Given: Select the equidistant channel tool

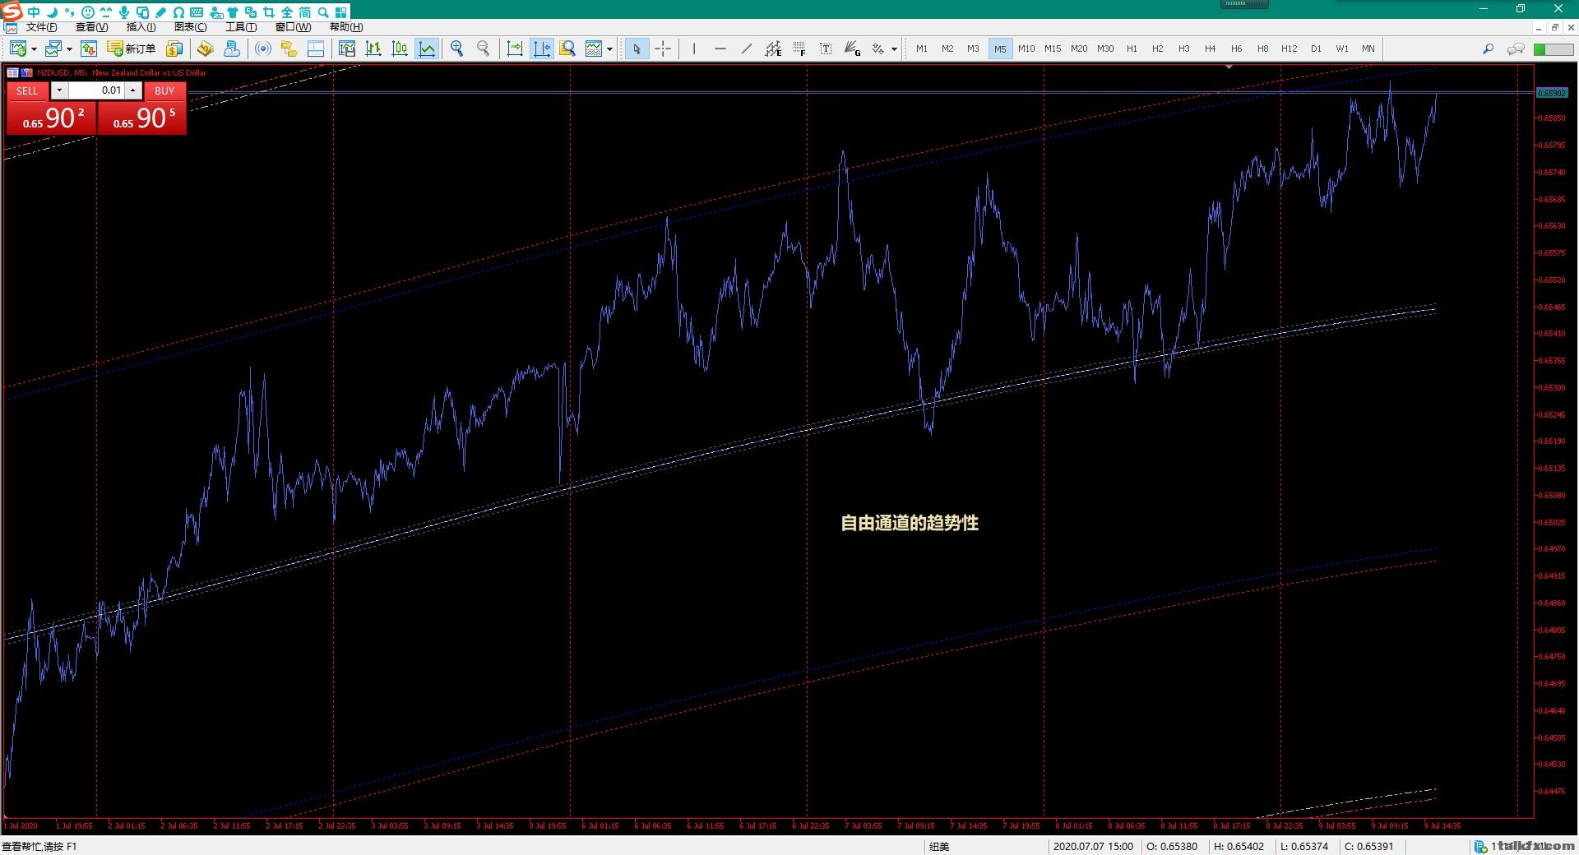Looking at the screenshot, I should point(773,49).
